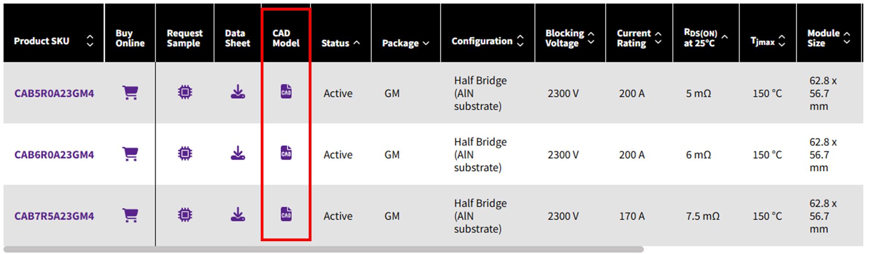Open the CAB5R0A23GM4 product link
The width and height of the screenshot is (869, 254).
(x=54, y=93)
